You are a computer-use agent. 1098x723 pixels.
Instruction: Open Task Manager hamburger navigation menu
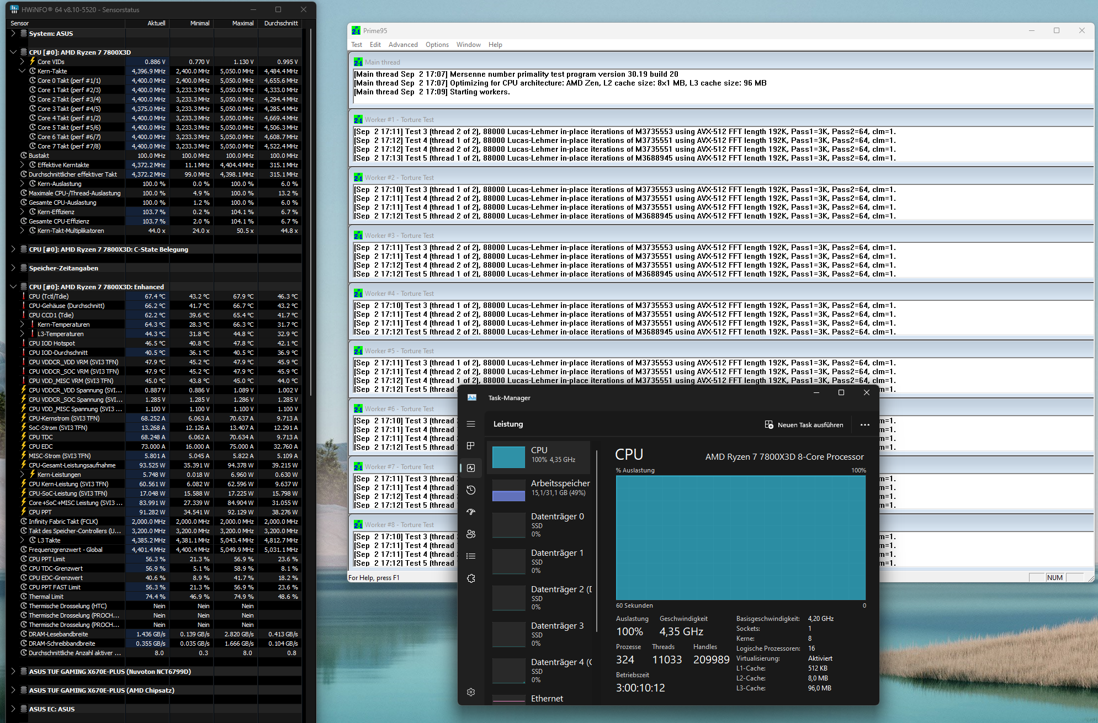pos(471,424)
